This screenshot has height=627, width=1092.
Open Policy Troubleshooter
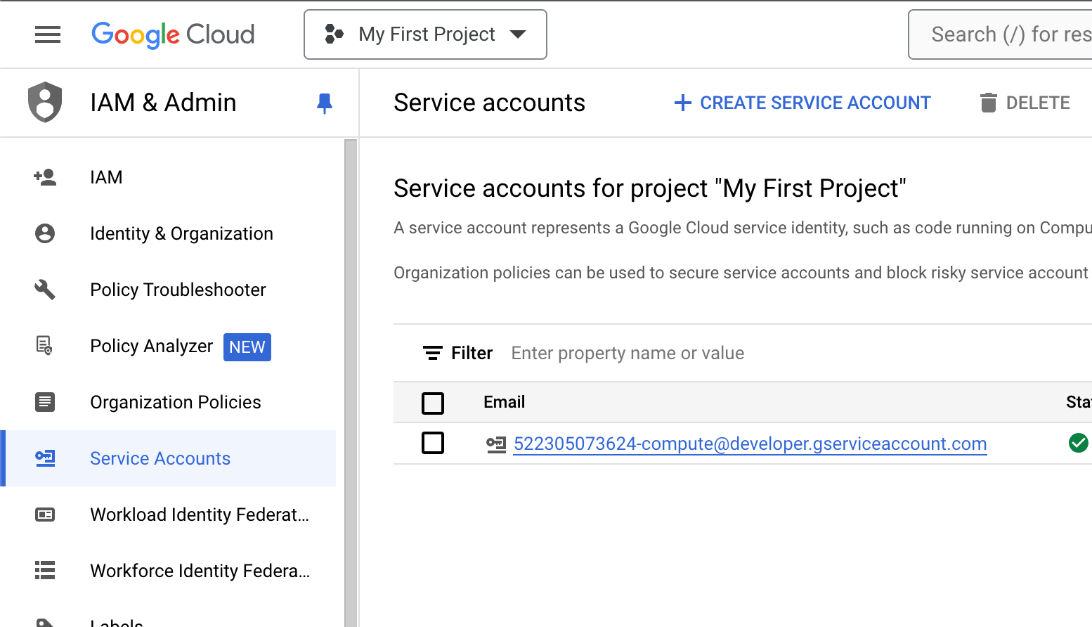coord(169,290)
